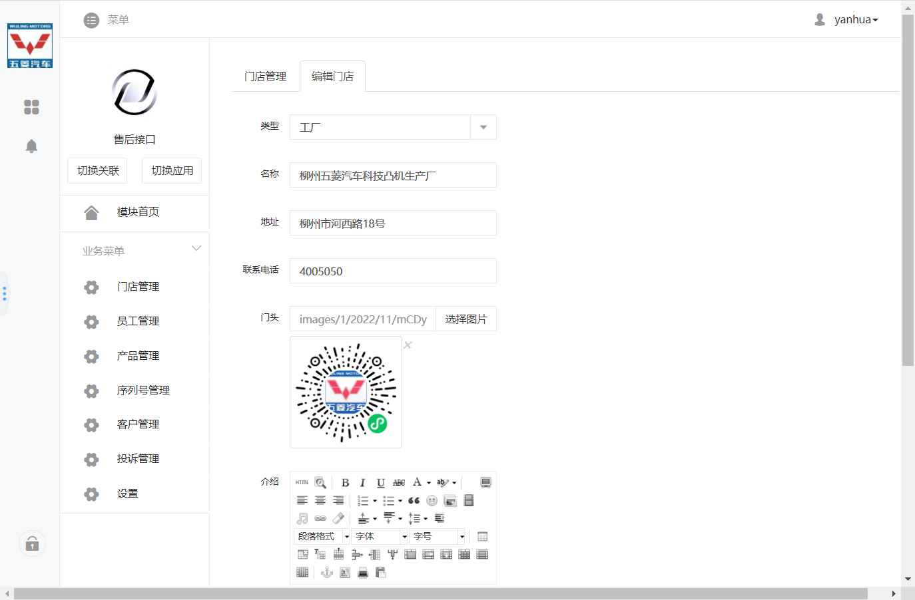915x600 pixels.
Task: Insert image in editor
Action: pyautogui.click(x=450, y=500)
